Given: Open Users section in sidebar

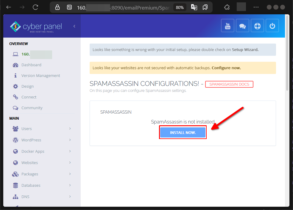Looking at the screenshot, I should pos(27,129).
